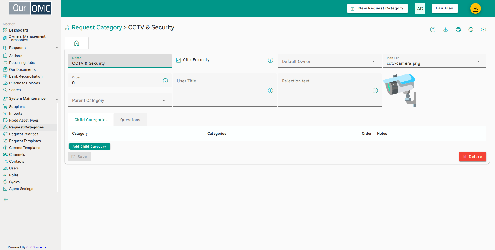Click the info icon in Rejection text field
Image resolution: width=495 pixels, height=250 pixels.
pos(375,91)
